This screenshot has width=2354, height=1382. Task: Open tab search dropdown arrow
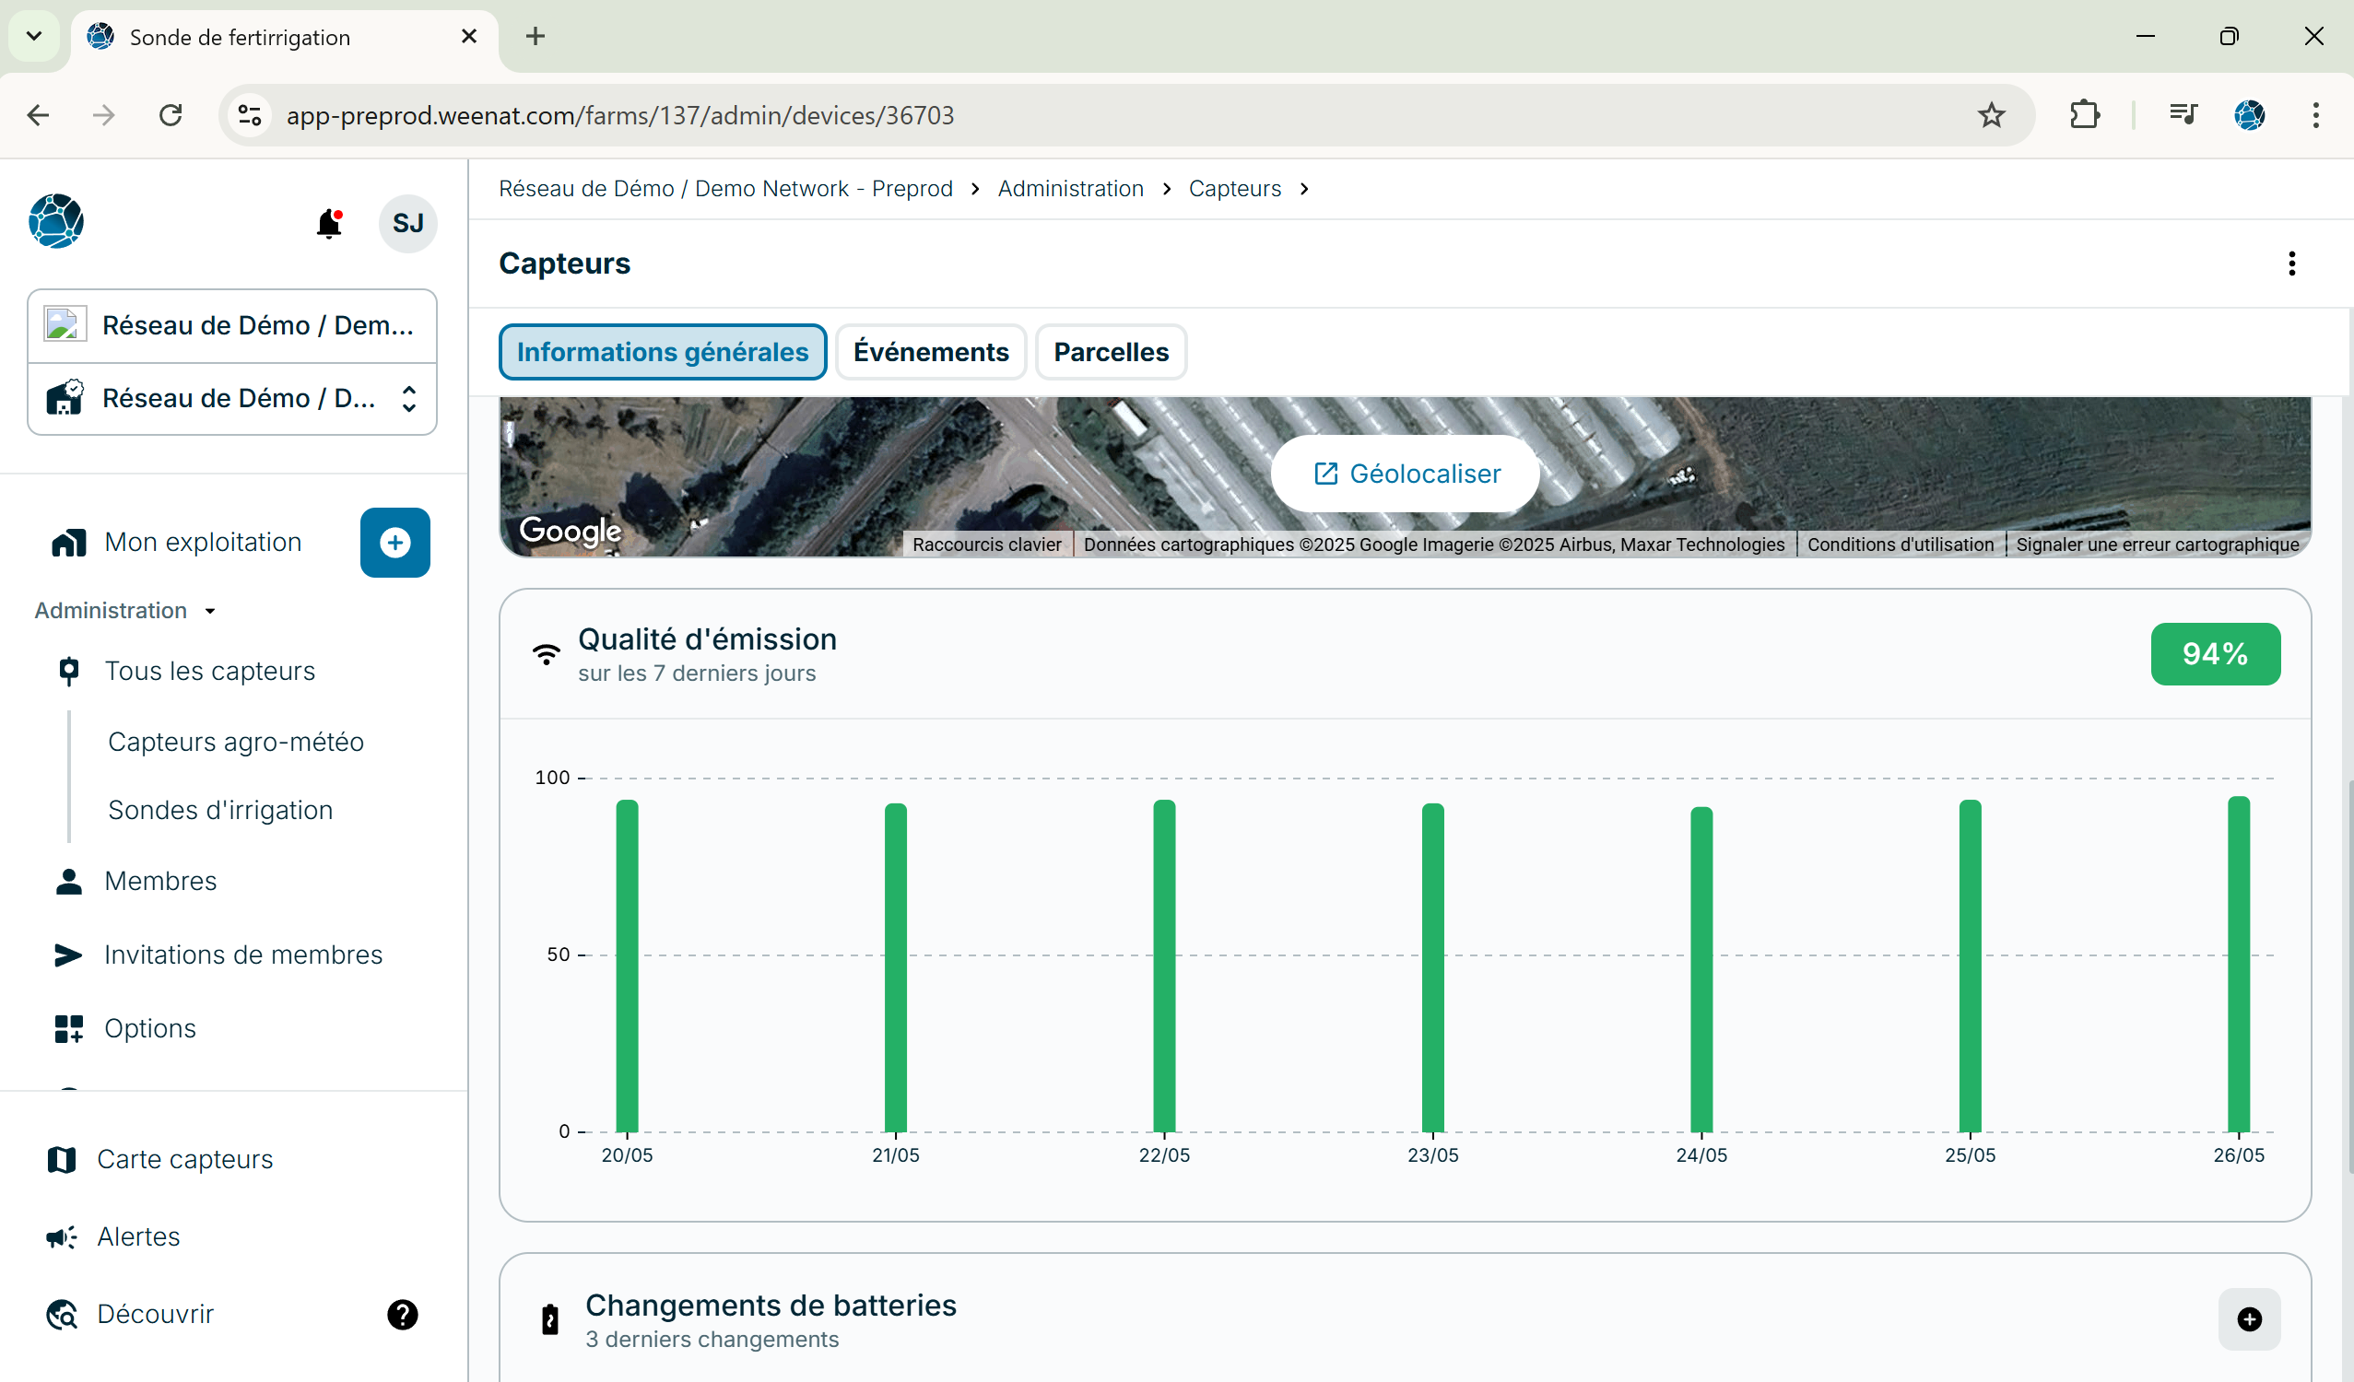tap(34, 37)
